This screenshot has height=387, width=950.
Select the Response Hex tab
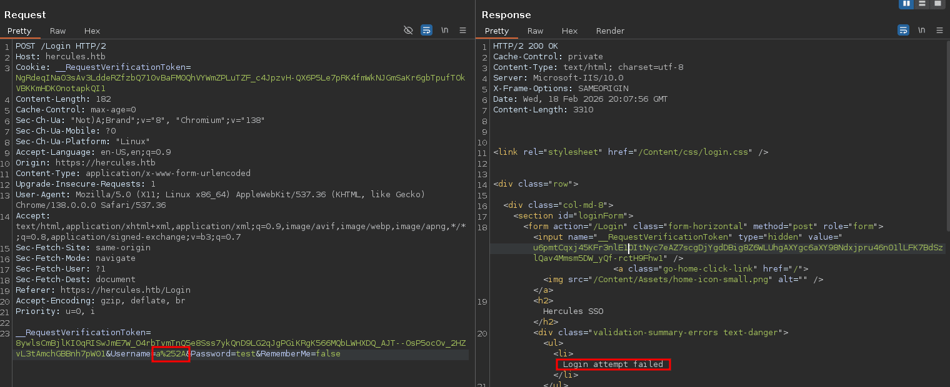(x=569, y=31)
